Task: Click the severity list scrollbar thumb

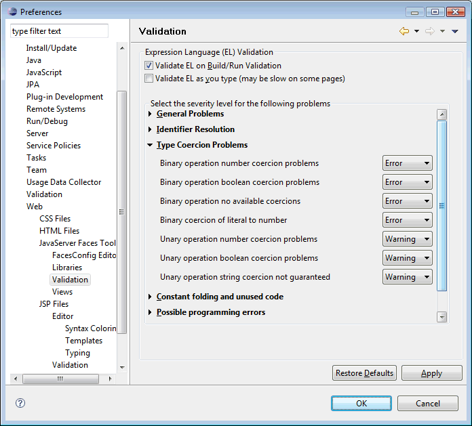Action: click(441, 206)
